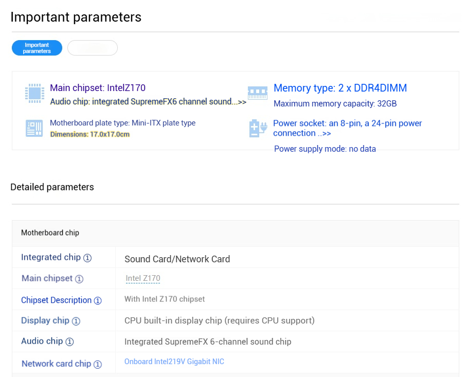Click info icon beside Chipset Description

98,300
